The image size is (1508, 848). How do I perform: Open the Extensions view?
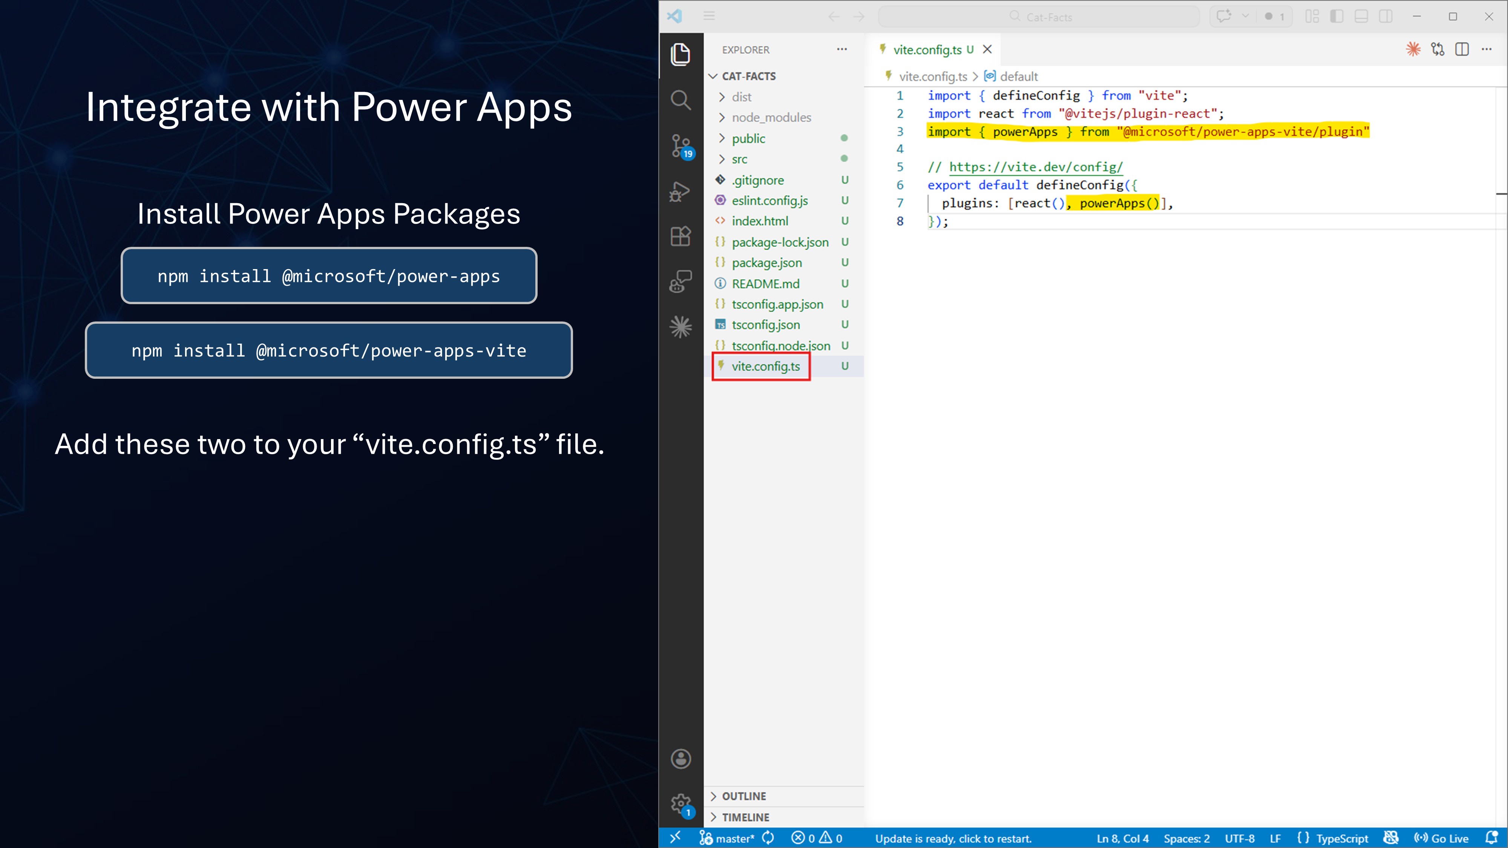[680, 236]
